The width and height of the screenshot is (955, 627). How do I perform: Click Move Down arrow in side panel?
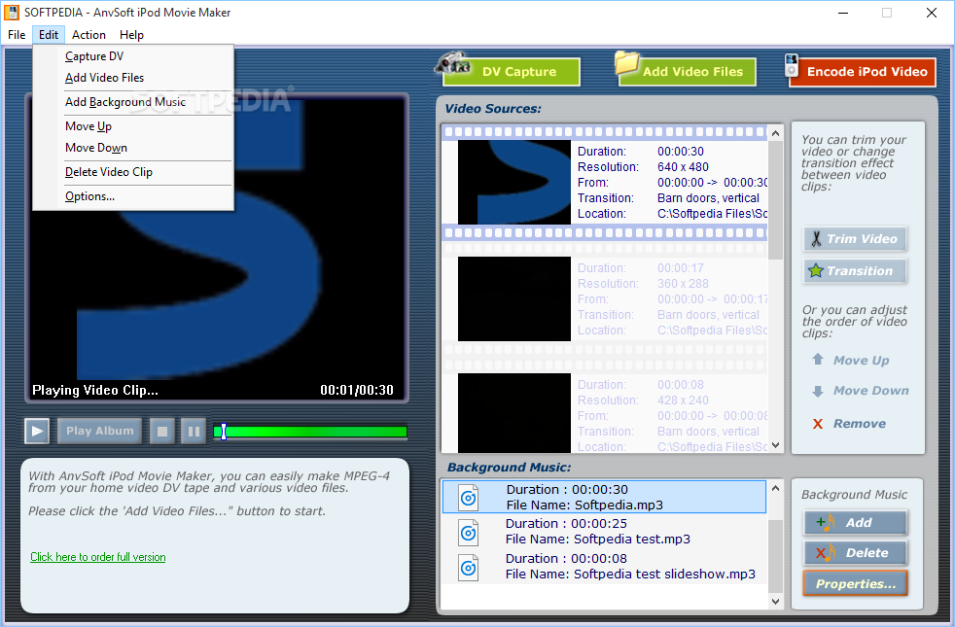click(x=861, y=391)
